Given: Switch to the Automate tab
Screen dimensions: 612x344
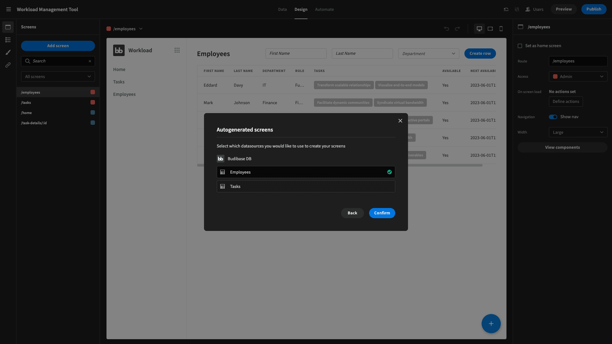Looking at the screenshot, I should coord(324,10).
